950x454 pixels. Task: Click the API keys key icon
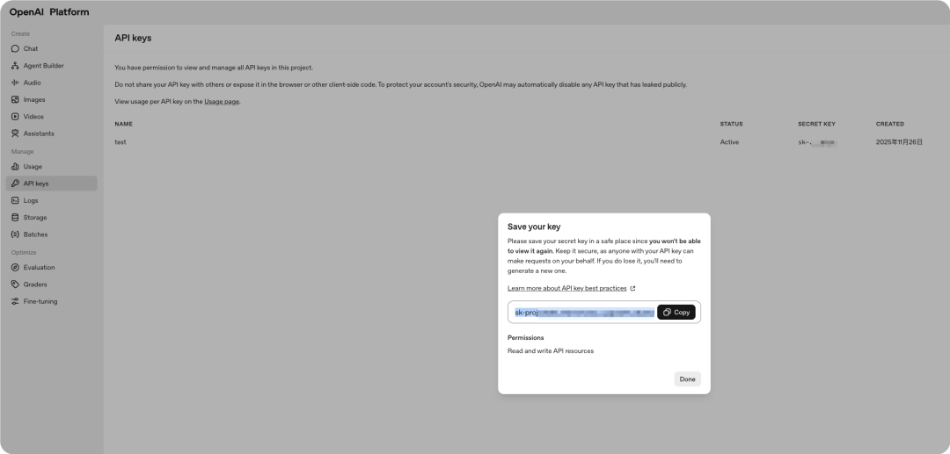(x=15, y=184)
